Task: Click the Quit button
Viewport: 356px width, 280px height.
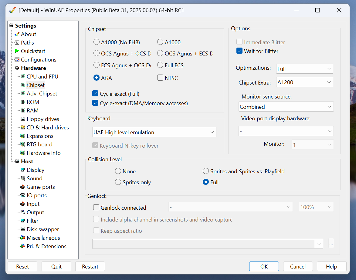Action: pos(56,266)
